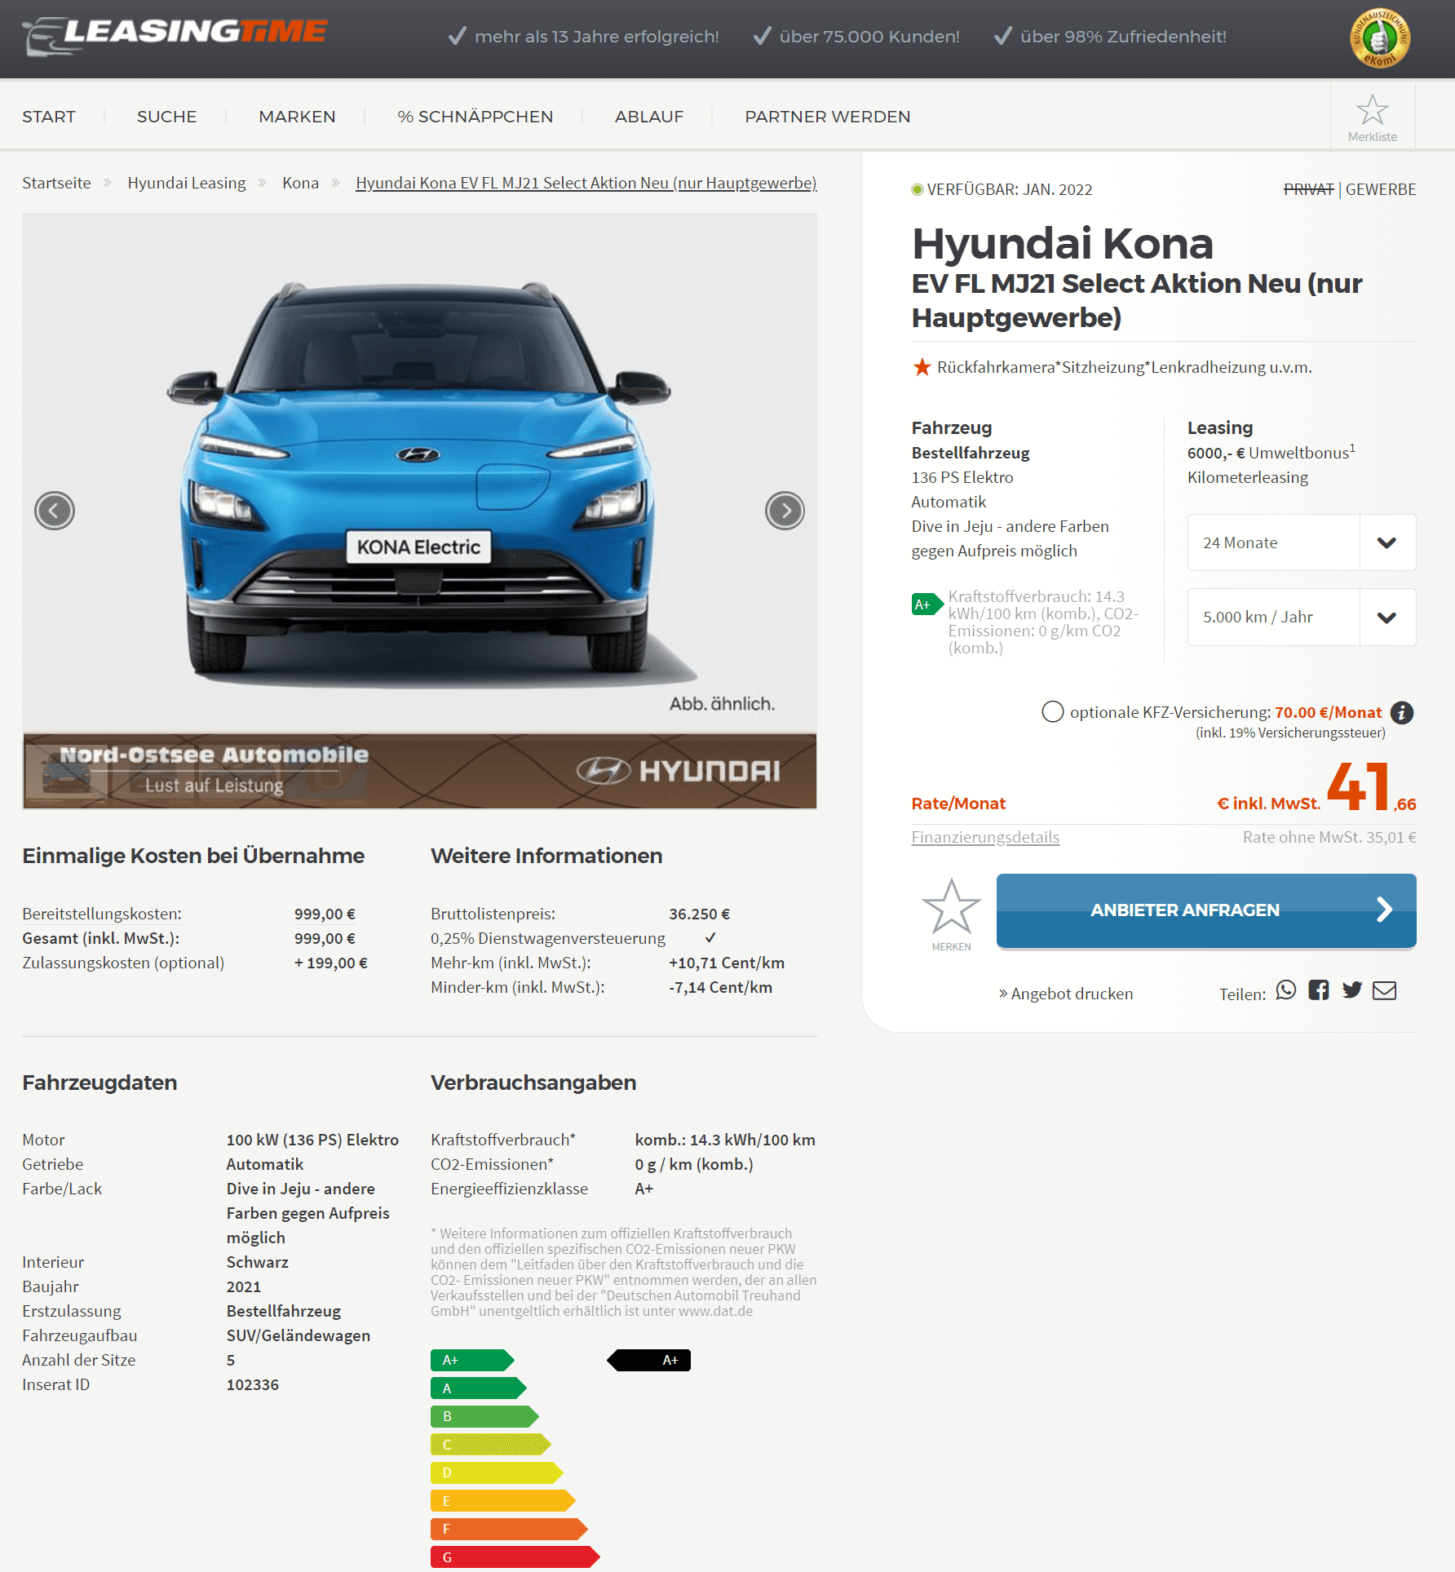The height and width of the screenshot is (1572, 1455).
Task: Share the offer by email
Action: tap(1385, 990)
